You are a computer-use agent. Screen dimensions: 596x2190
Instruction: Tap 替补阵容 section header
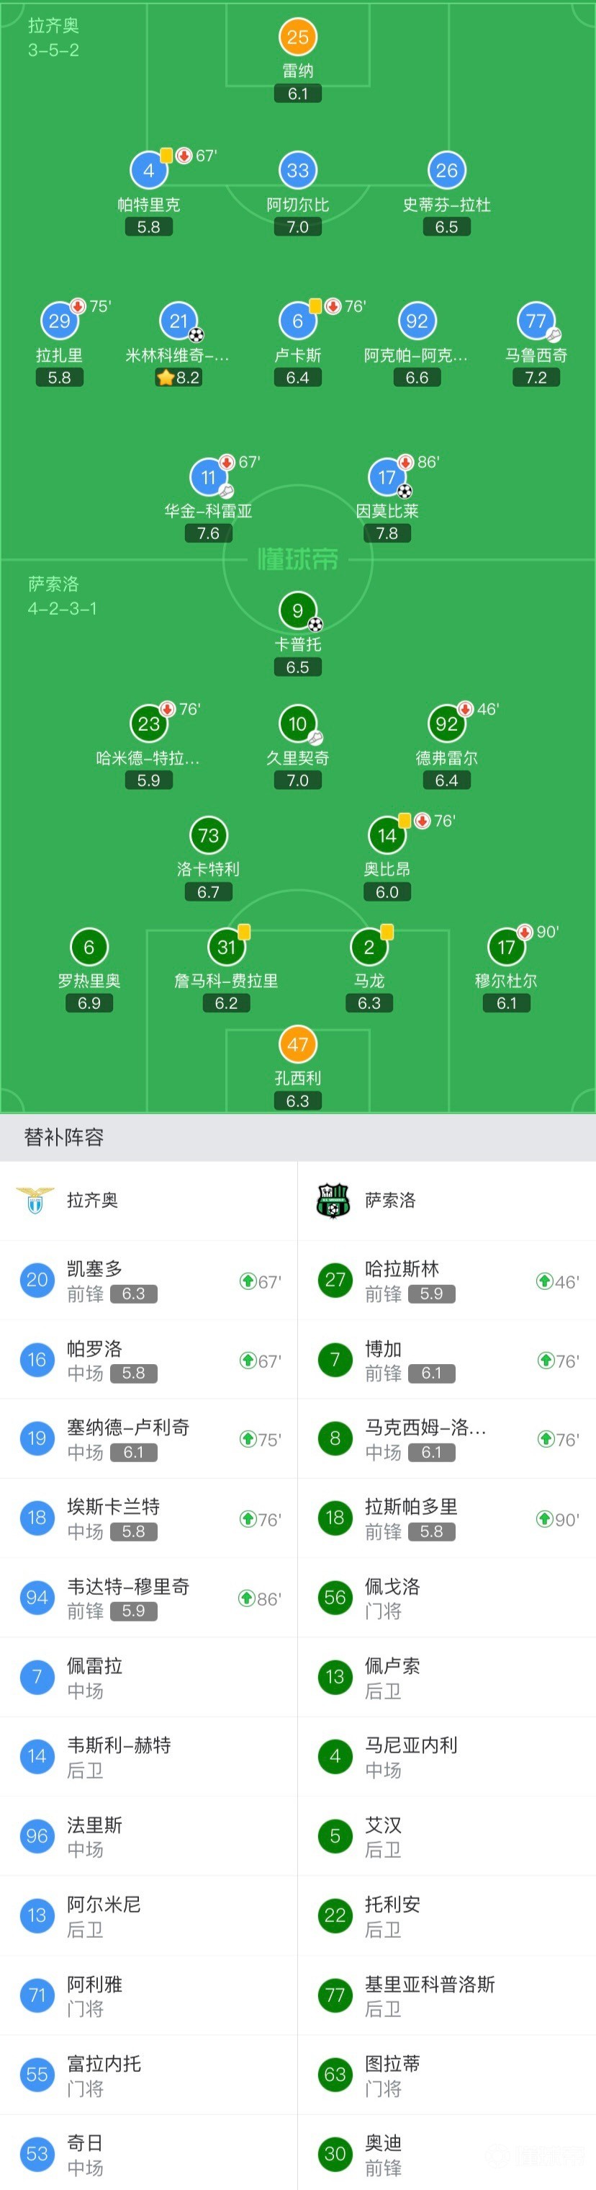pyautogui.click(x=63, y=1136)
